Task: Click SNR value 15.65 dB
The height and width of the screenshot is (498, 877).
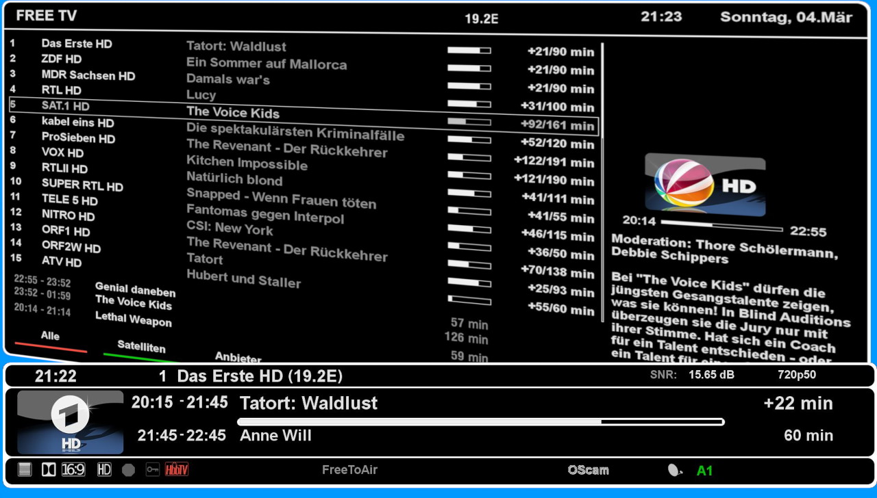Action: 711,375
